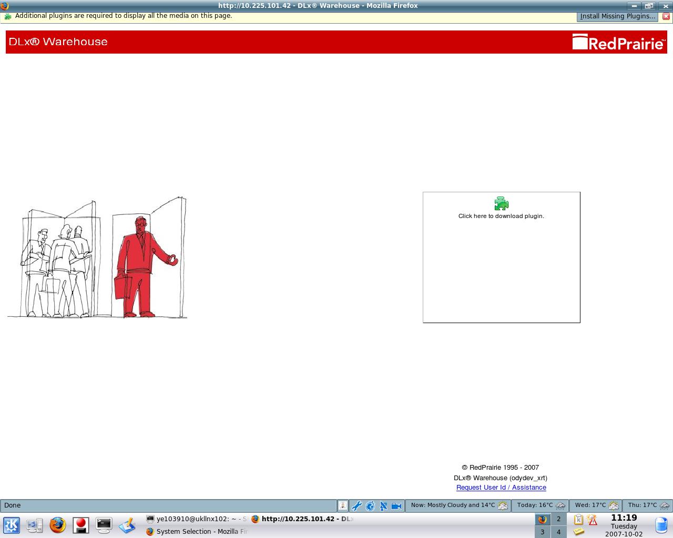The image size is (673, 538).
Task: Click the yellow sticky note tray icon
Action: 579,532
